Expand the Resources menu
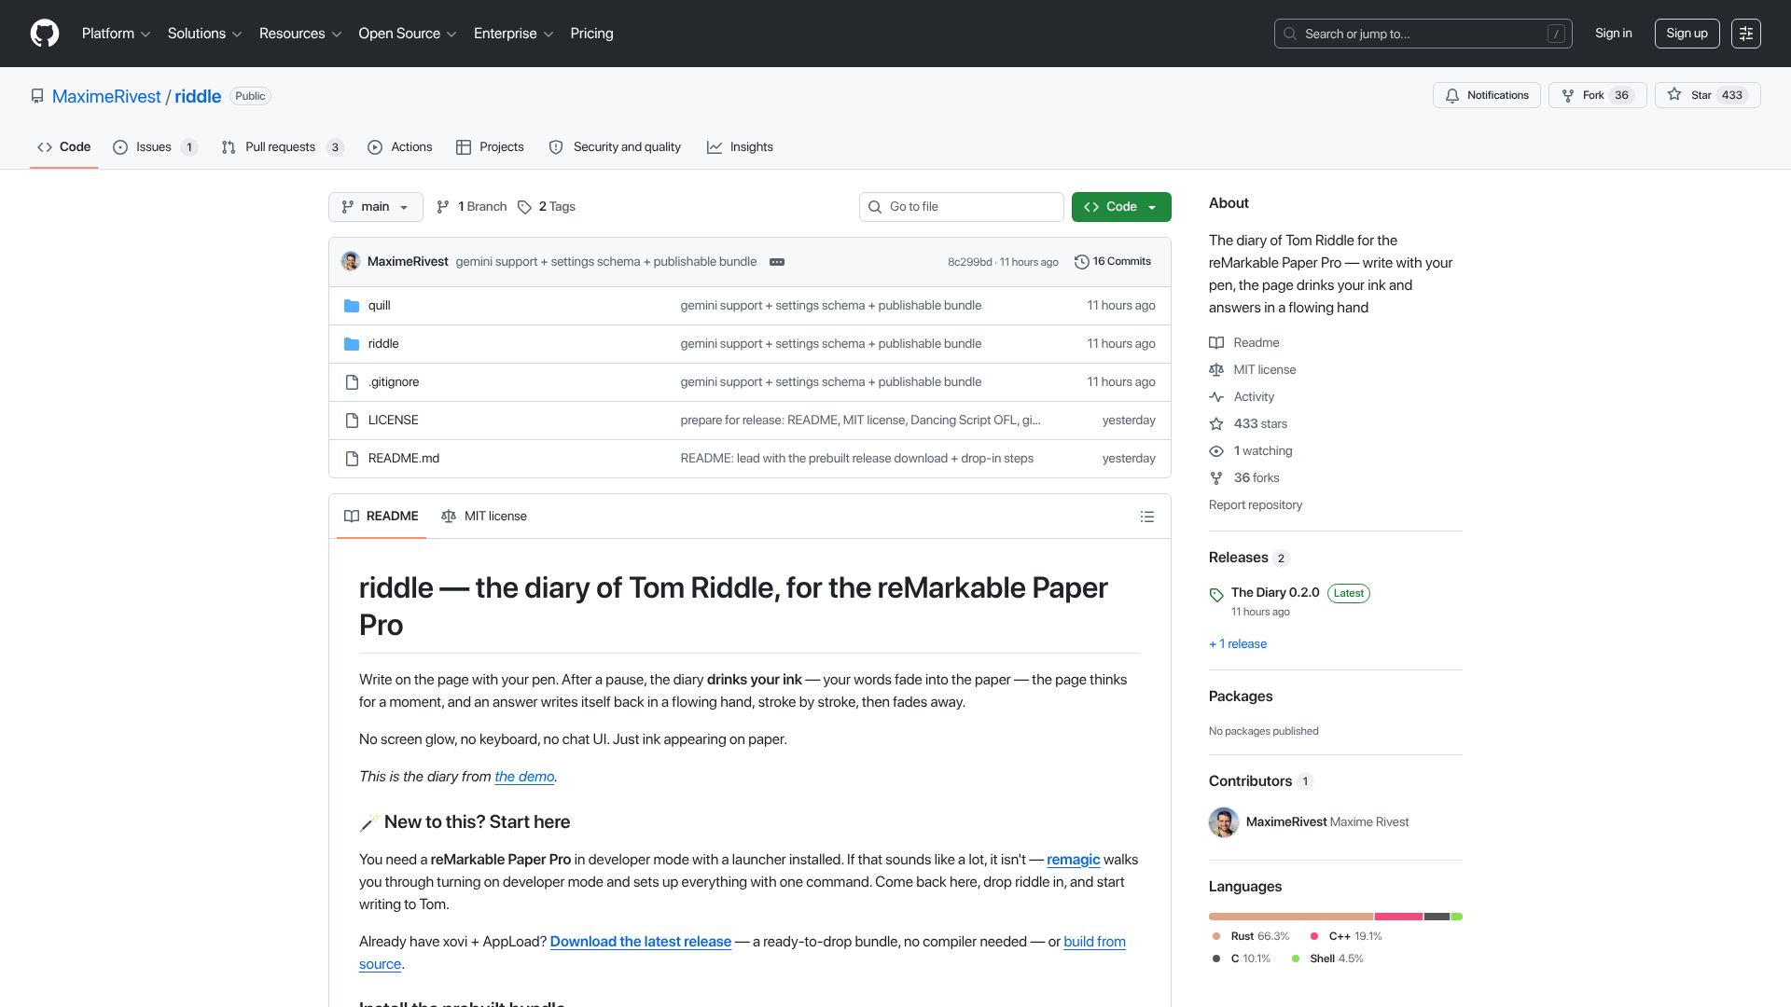The height and width of the screenshot is (1007, 1791). click(x=300, y=34)
